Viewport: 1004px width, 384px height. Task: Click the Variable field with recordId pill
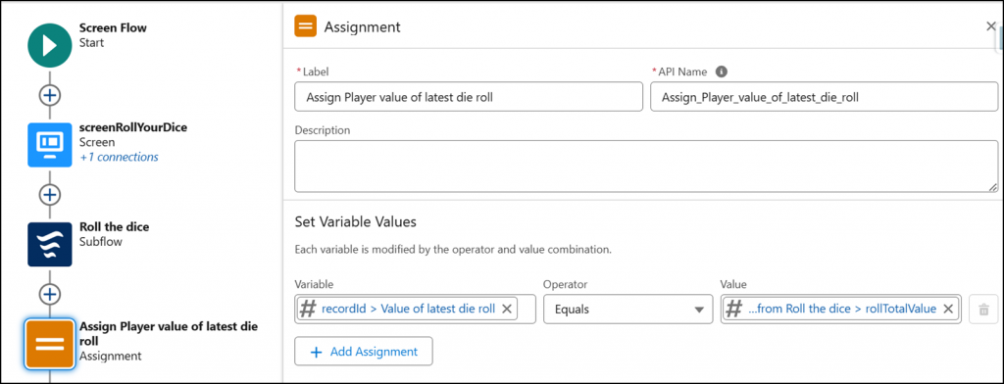[415, 310]
